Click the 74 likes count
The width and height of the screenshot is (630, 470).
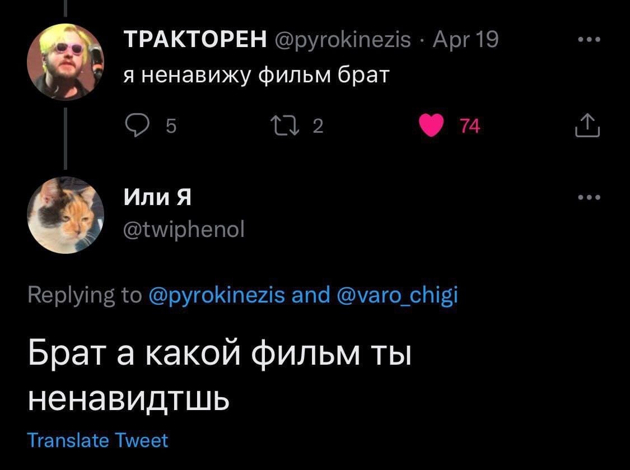[470, 127]
